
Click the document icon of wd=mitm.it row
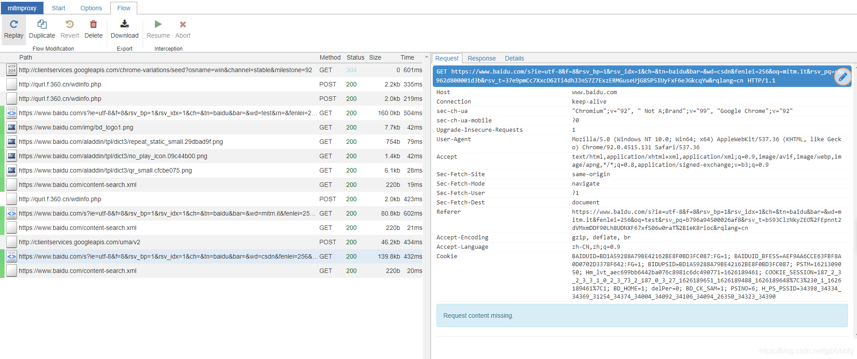(x=12, y=213)
